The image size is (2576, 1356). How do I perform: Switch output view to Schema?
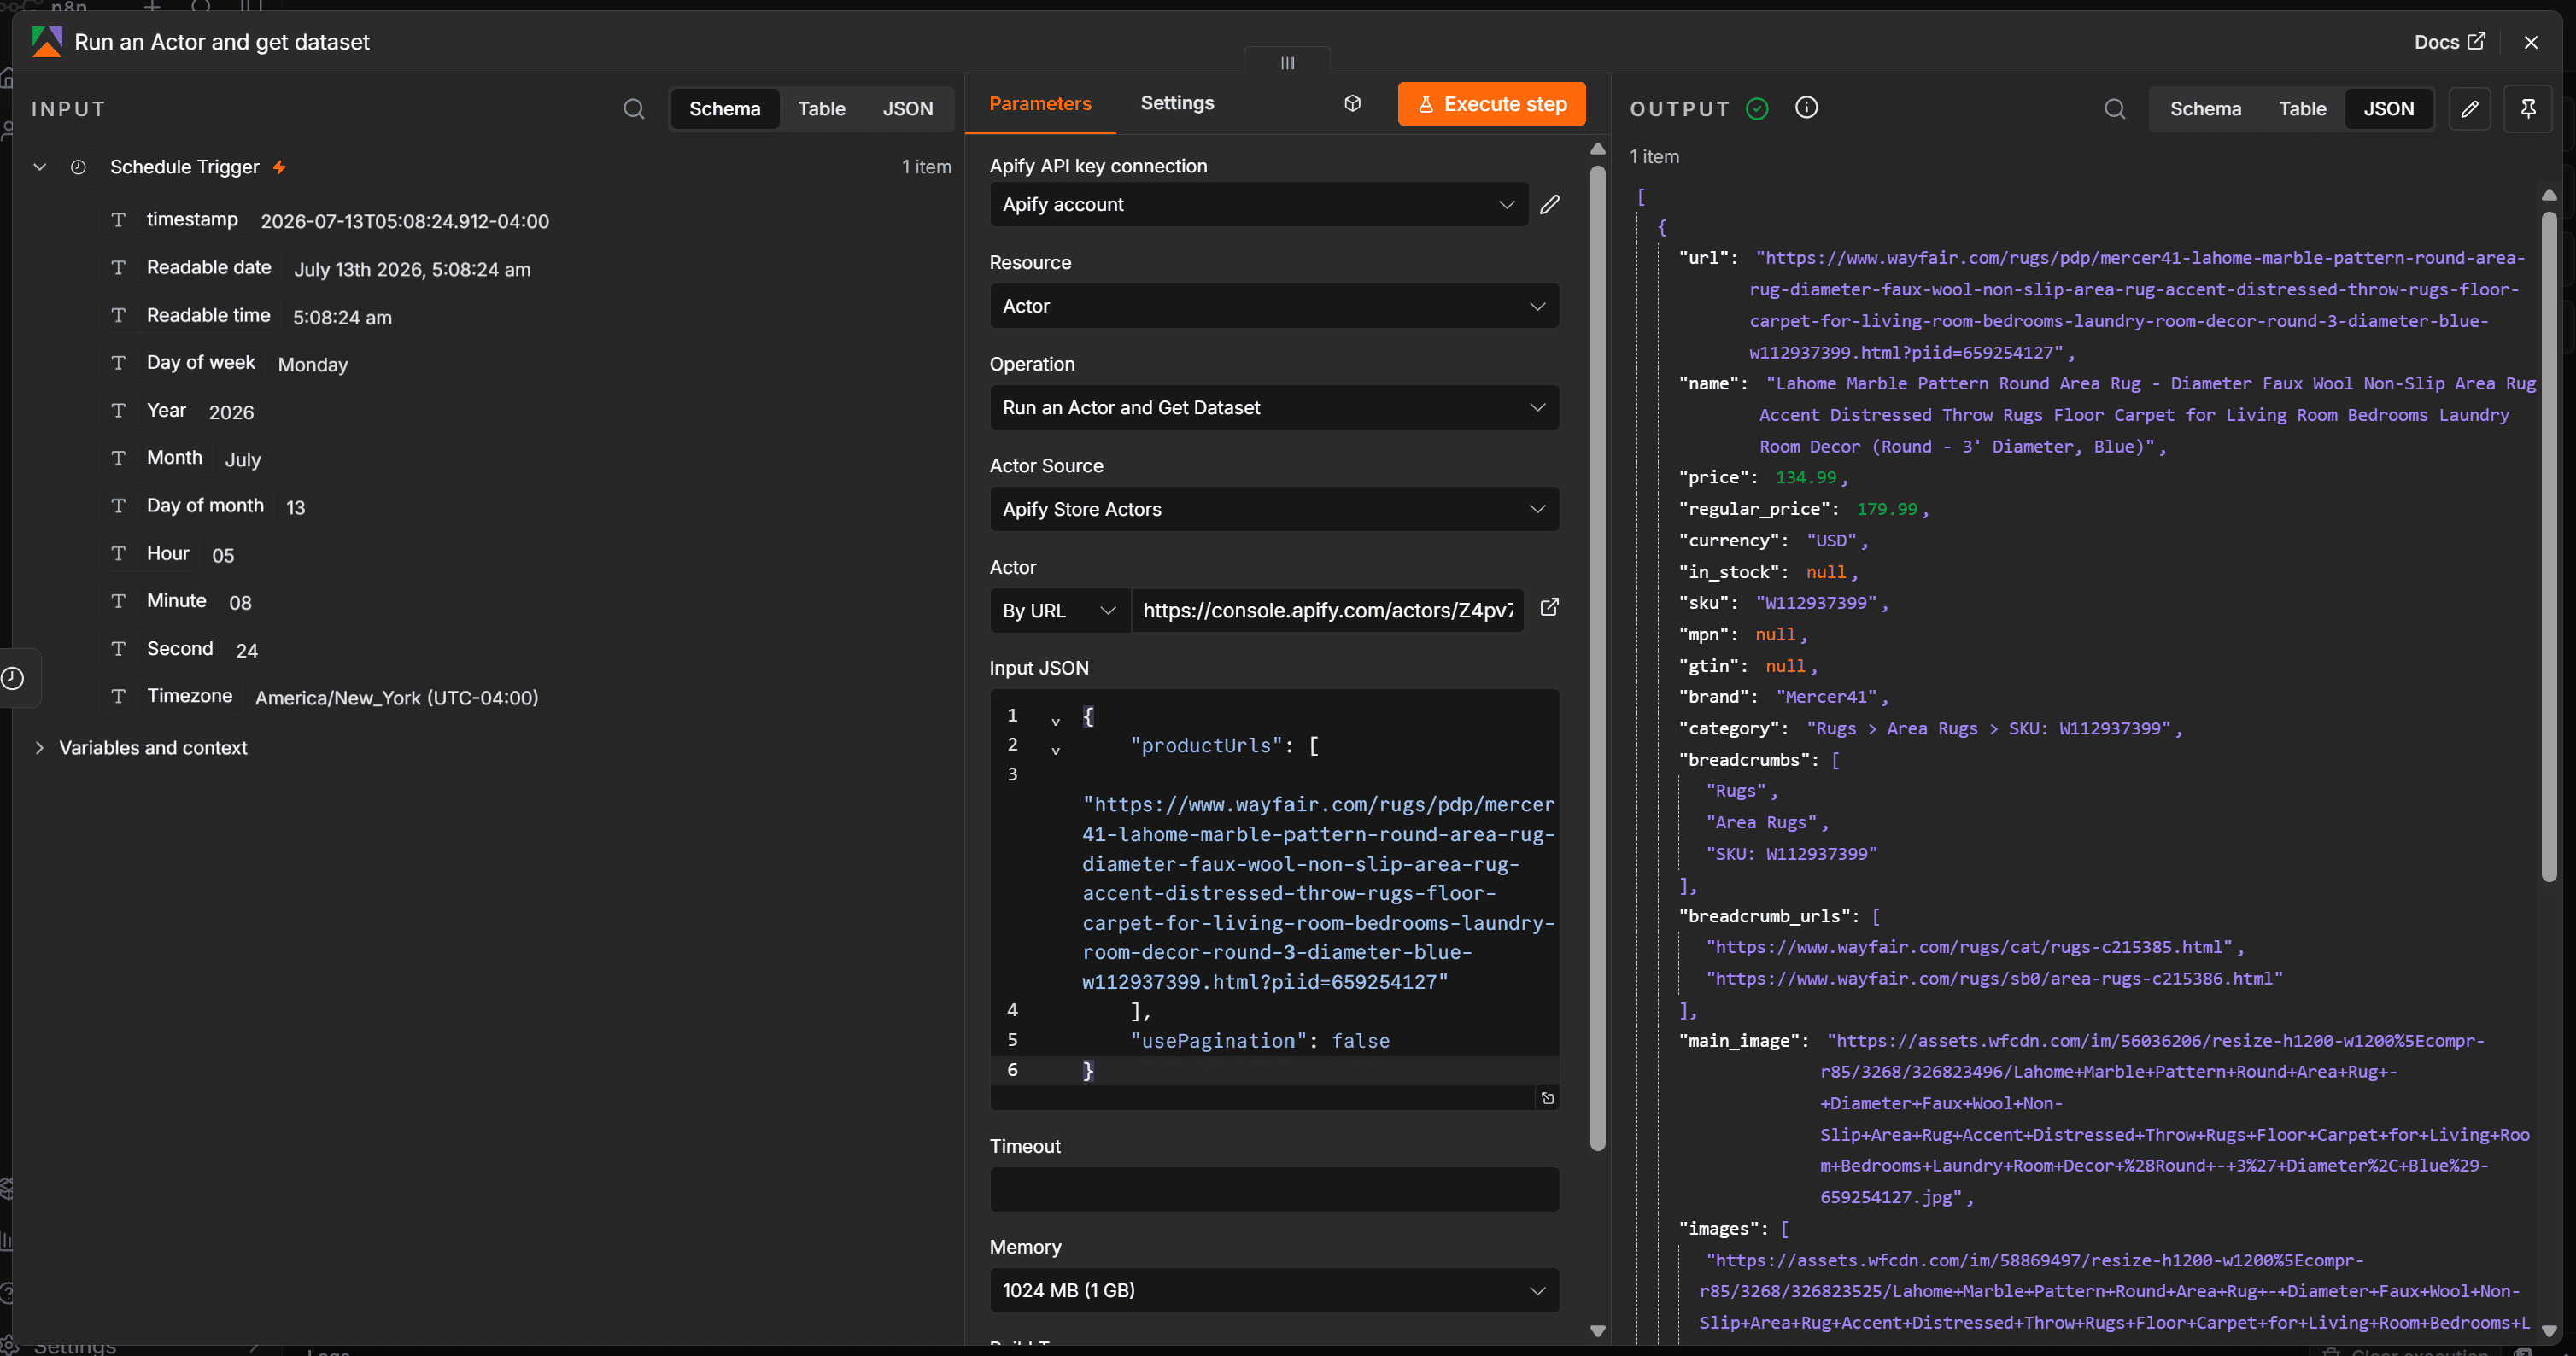(x=2205, y=109)
